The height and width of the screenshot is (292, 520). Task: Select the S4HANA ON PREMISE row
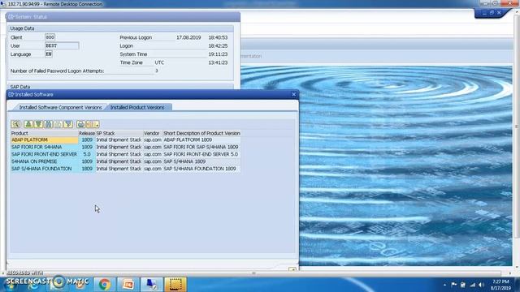tap(45, 161)
